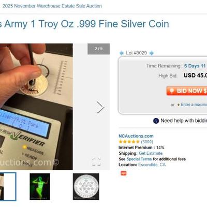Click the maximum bid arrow icon
This screenshot has height=207, width=207.
click(179, 105)
